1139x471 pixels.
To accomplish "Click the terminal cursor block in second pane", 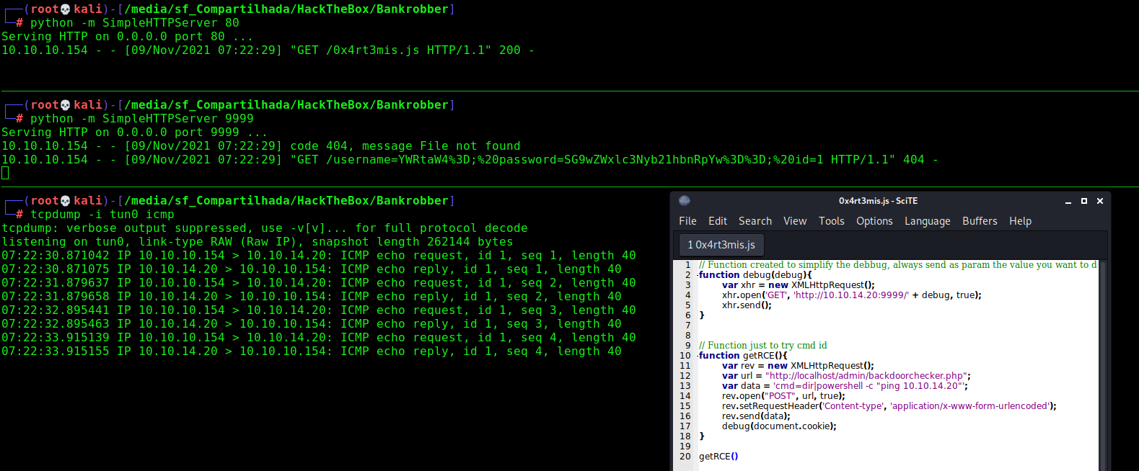I will click(5, 173).
